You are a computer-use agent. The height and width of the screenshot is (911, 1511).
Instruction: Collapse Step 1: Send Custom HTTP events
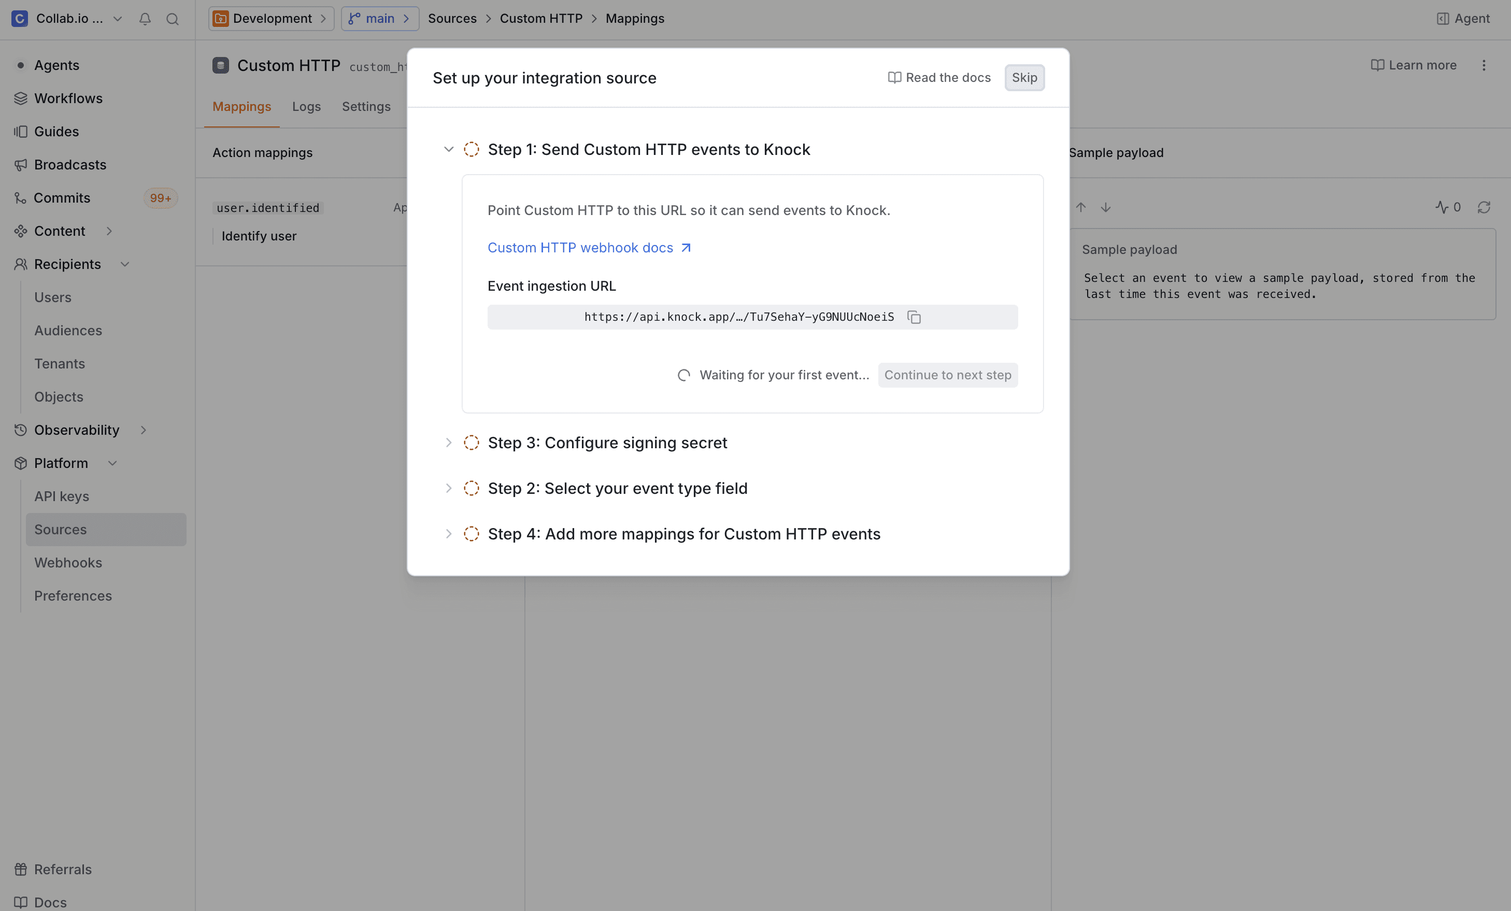(x=448, y=149)
